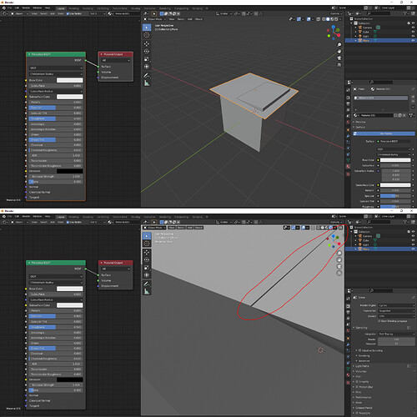
Task: Open the Render menu in the top window
Action: tap(26, 8)
